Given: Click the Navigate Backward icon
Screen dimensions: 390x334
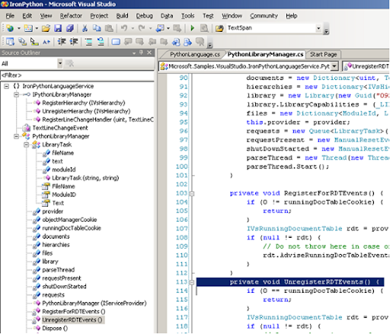Looking at the screenshot, I should (x=160, y=28).
